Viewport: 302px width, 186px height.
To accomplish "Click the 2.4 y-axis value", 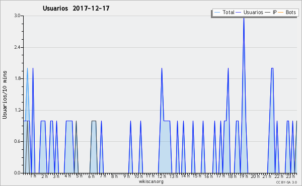I will (17, 47).
